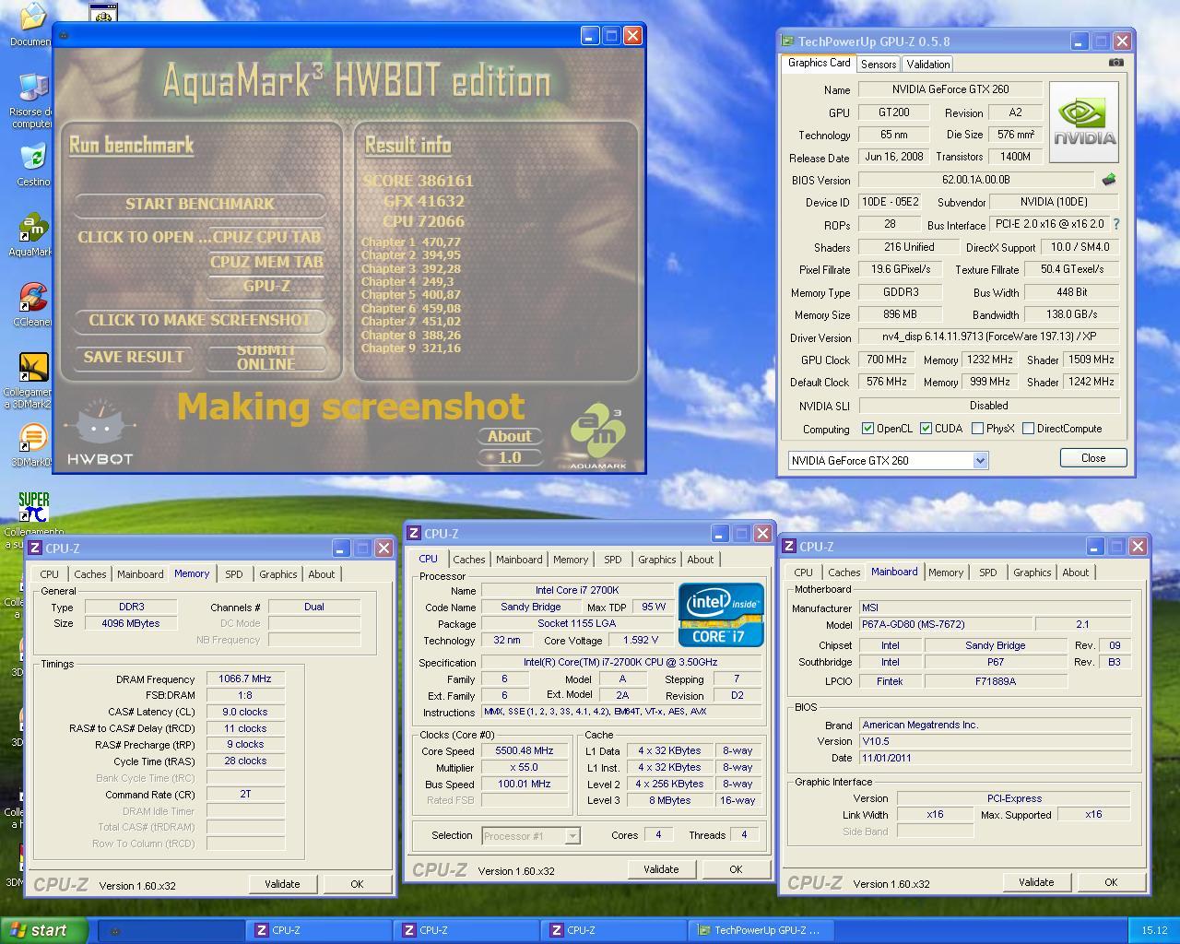Click BIOS date value 11/01/2011
Screen dimensions: 1180x944
(x=995, y=758)
